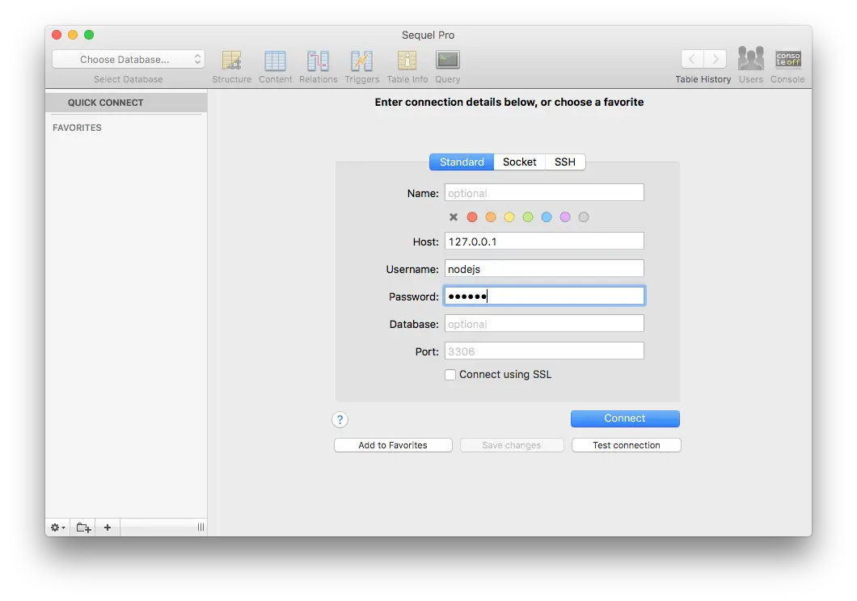Viewport: 857px width, 601px height.
Task: Pick the red connection color
Action: [471, 216]
